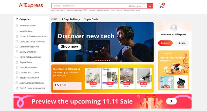Image resolution: width=207 pixels, height=111 pixels.
Task: Click the previous arrow on product carousel
Action: point(87,79)
